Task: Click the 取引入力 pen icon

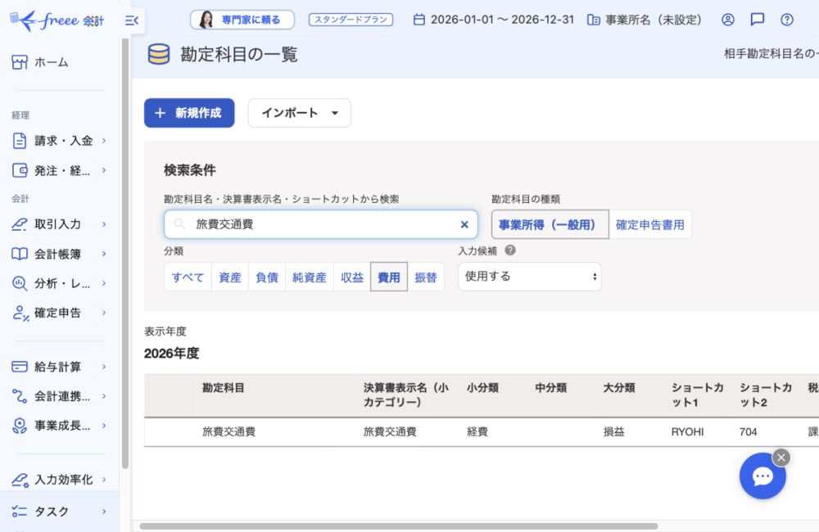Action: (20, 224)
